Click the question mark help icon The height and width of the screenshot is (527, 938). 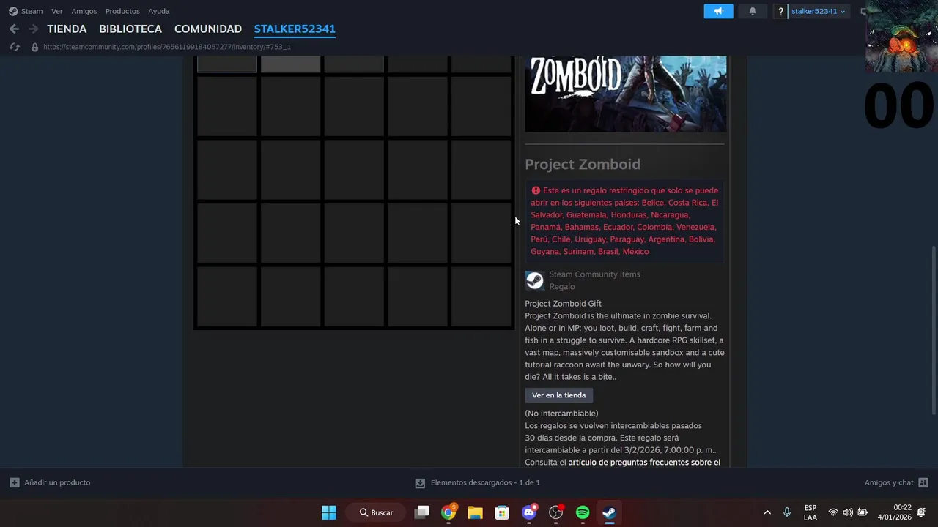click(781, 11)
